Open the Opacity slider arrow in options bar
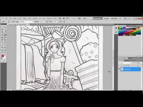This screenshot has height=107, width=143. (44, 22)
